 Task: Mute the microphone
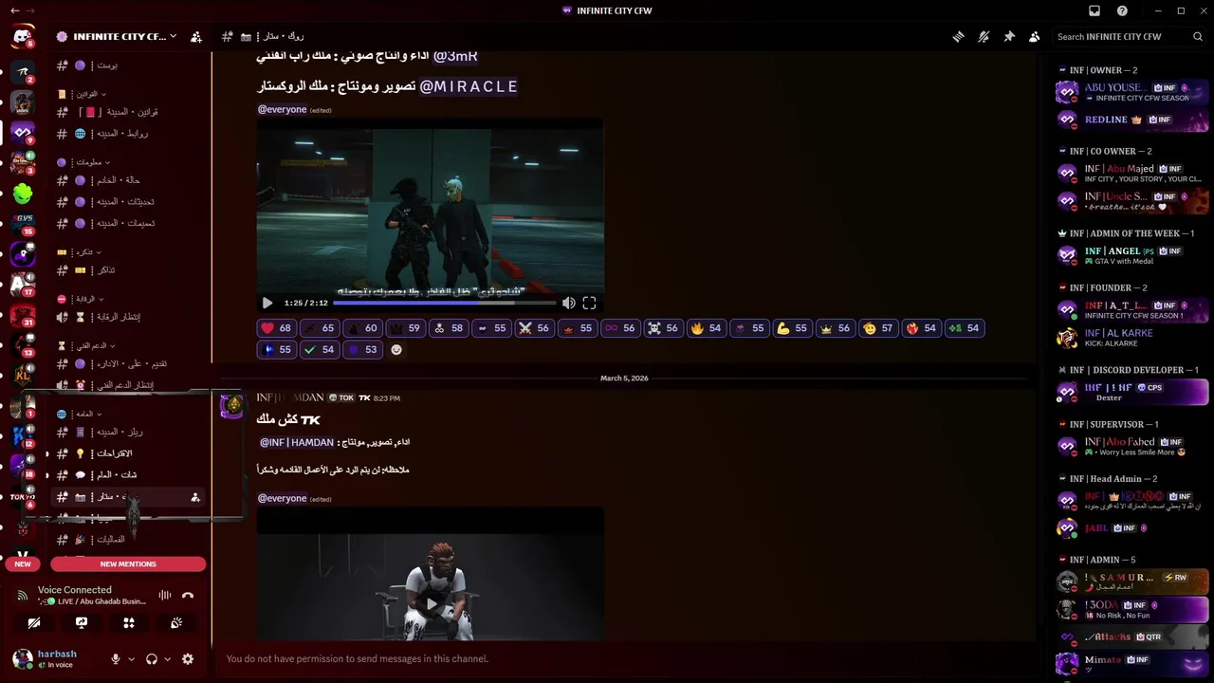[116, 659]
